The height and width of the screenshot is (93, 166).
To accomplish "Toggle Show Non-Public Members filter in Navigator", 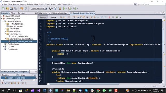I will tap(12, 83).
